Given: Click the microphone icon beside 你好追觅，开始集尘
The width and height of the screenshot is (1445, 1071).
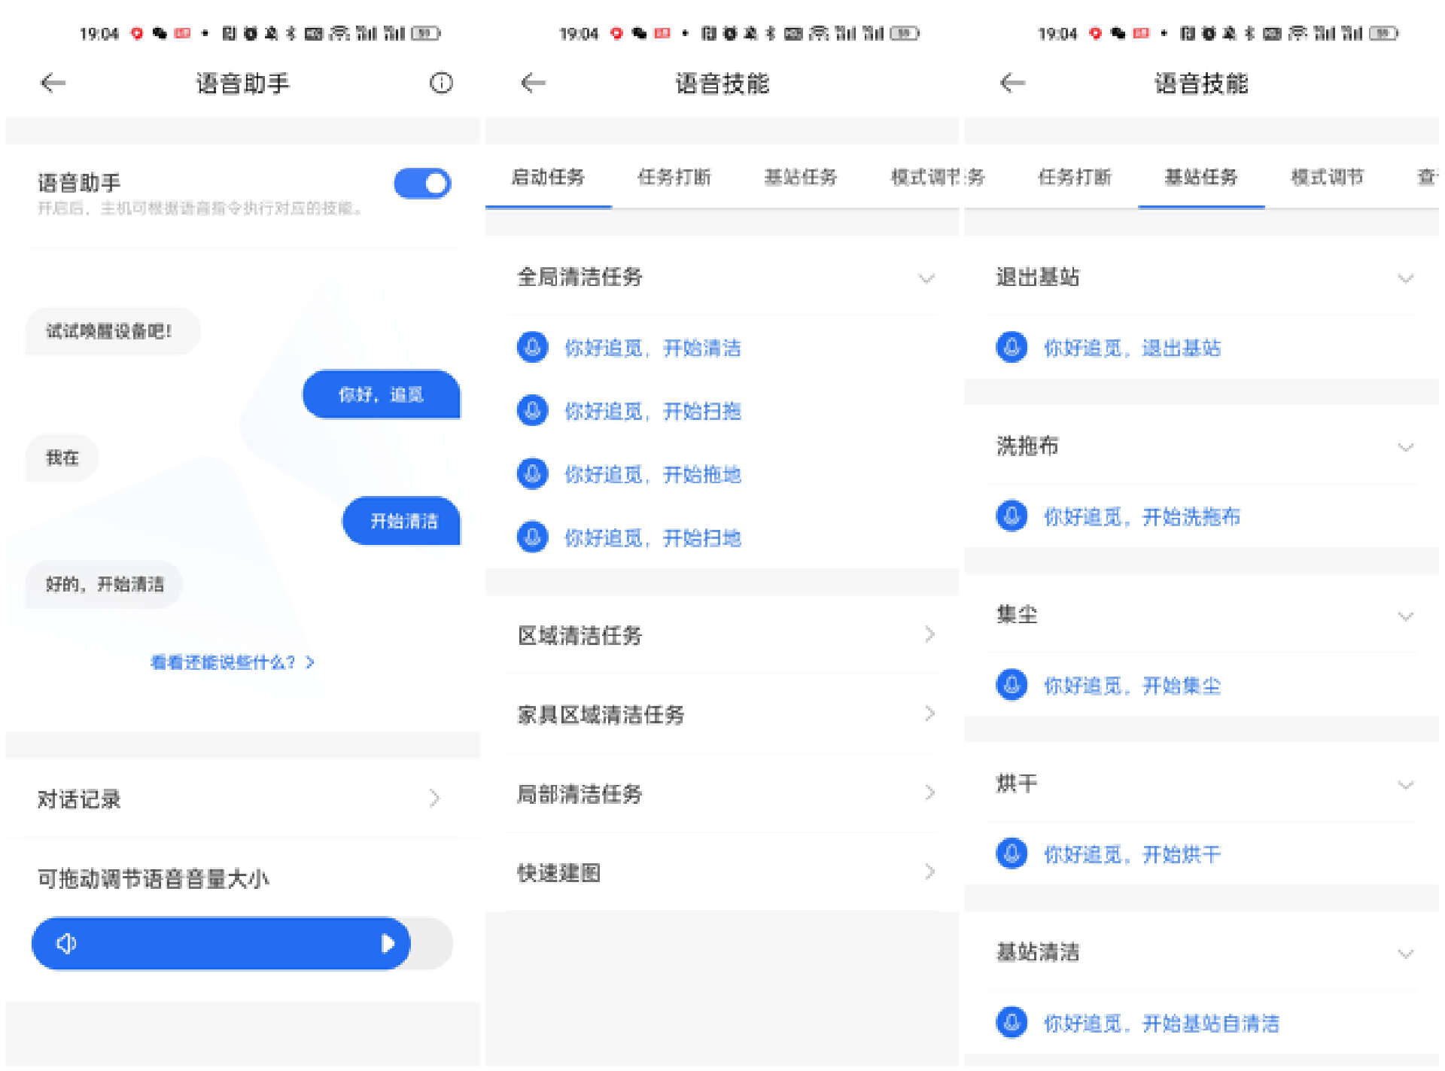Looking at the screenshot, I should click(1012, 685).
